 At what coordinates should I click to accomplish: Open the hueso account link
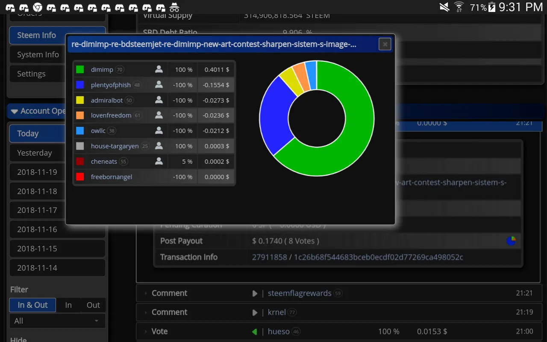[x=279, y=331]
